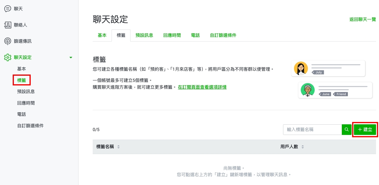Go to the 電話 tab
Image resolution: width=379 pixels, height=185 pixels.
click(x=195, y=35)
